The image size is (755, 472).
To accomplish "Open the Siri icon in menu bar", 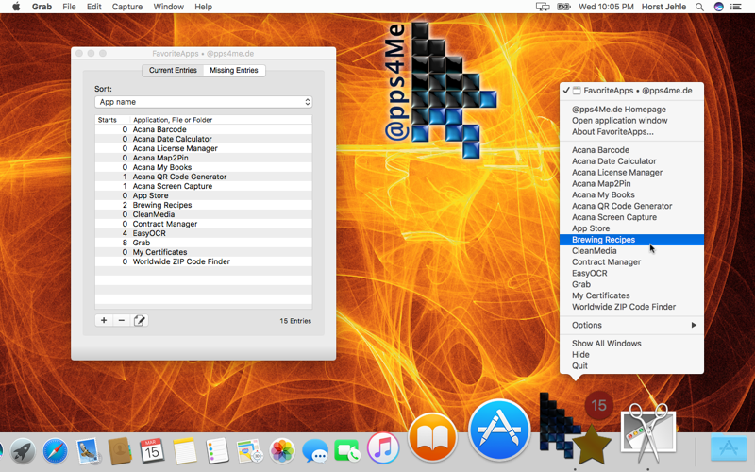I will [x=718, y=7].
